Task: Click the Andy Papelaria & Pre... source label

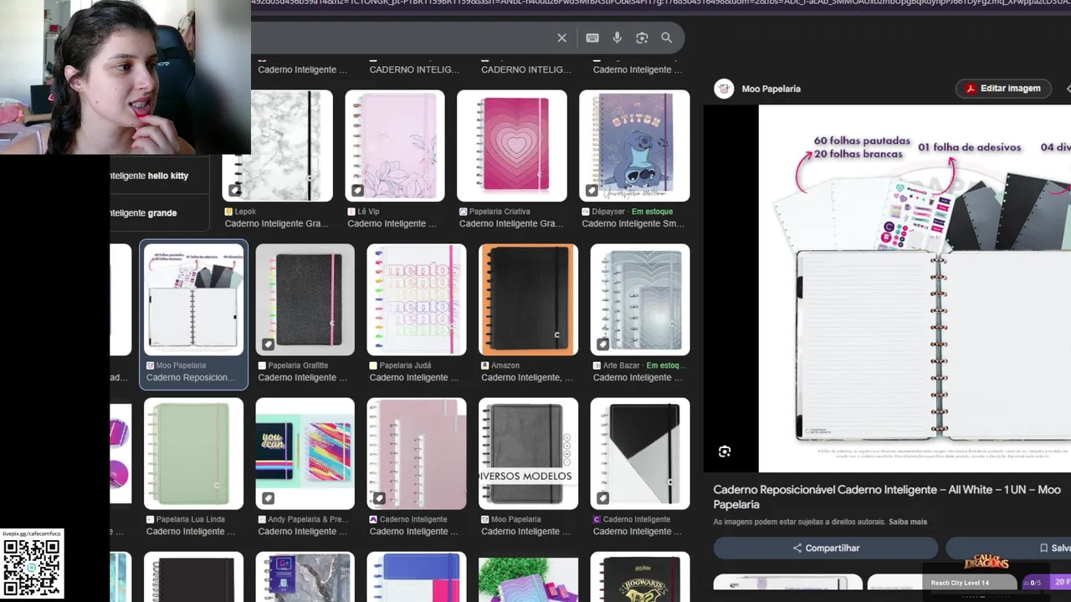Action: [308, 519]
